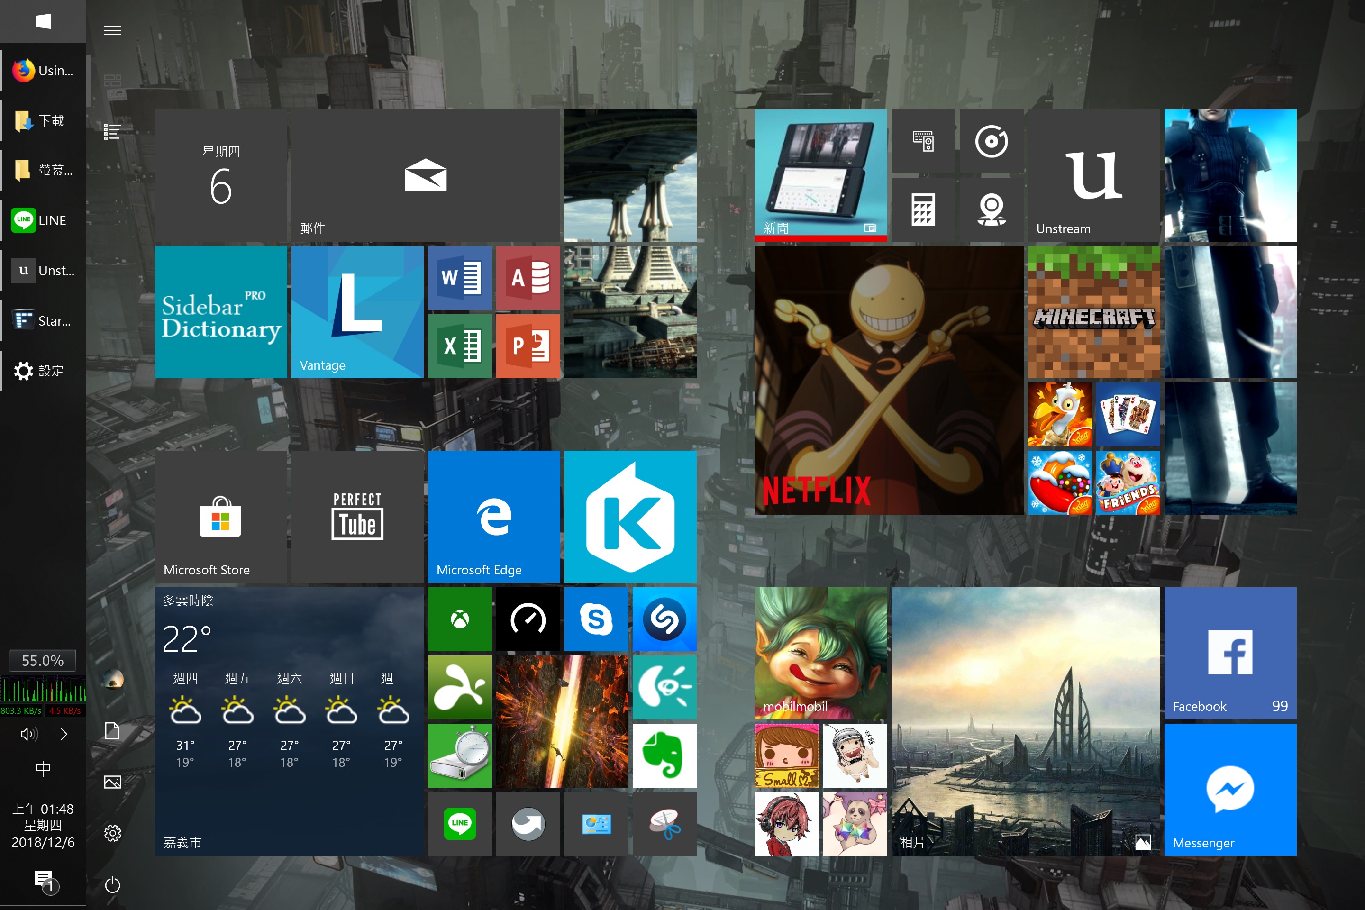Open the Groove Music disc tile
The height and width of the screenshot is (910, 1365).
991,141
